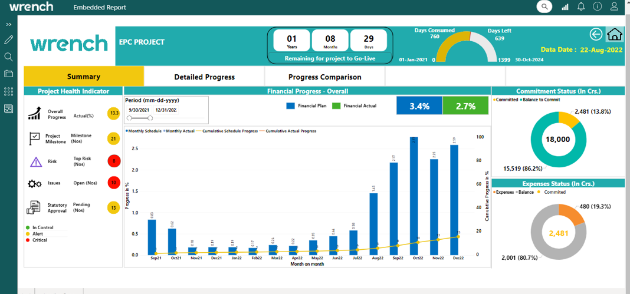The height and width of the screenshot is (294, 630).
Task: Click the info icon in top bar
Action: [598, 6]
